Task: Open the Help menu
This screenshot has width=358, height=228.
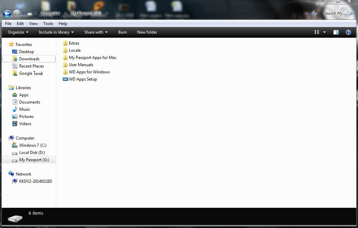Action: coord(63,24)
